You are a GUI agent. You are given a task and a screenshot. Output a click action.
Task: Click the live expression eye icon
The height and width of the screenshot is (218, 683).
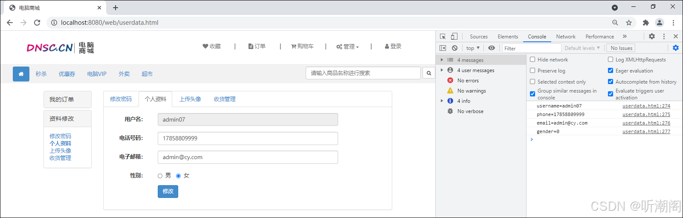pos(492,48)
